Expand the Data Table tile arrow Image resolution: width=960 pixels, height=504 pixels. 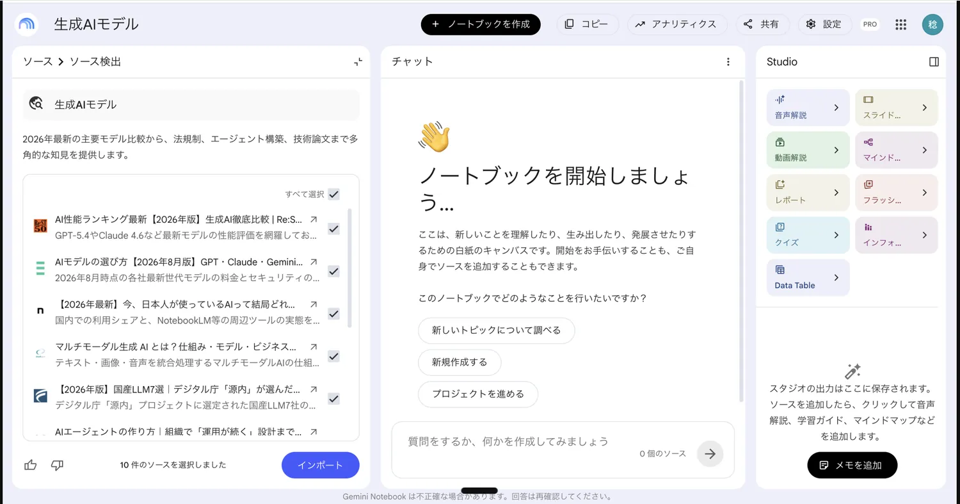click(836, 277)
